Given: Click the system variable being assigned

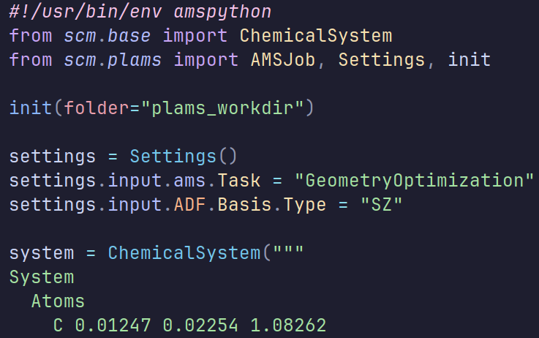Looking at the screenshot, I should [42, 252].
